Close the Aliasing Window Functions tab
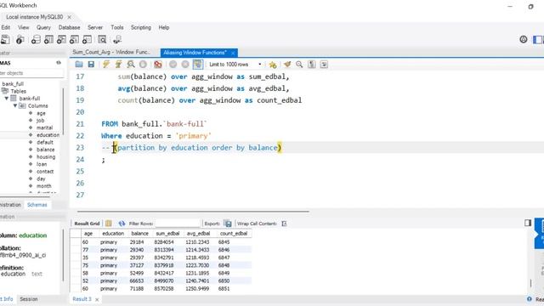Viewport: 544px width, 306px height. pyautogui.click(x=233, y=53)
